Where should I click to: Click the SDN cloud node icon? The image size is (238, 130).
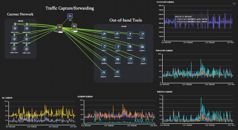pos(70,16)
